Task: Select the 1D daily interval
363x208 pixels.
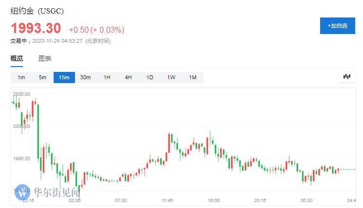Action: pyautogui.click(x=150, y=77)
